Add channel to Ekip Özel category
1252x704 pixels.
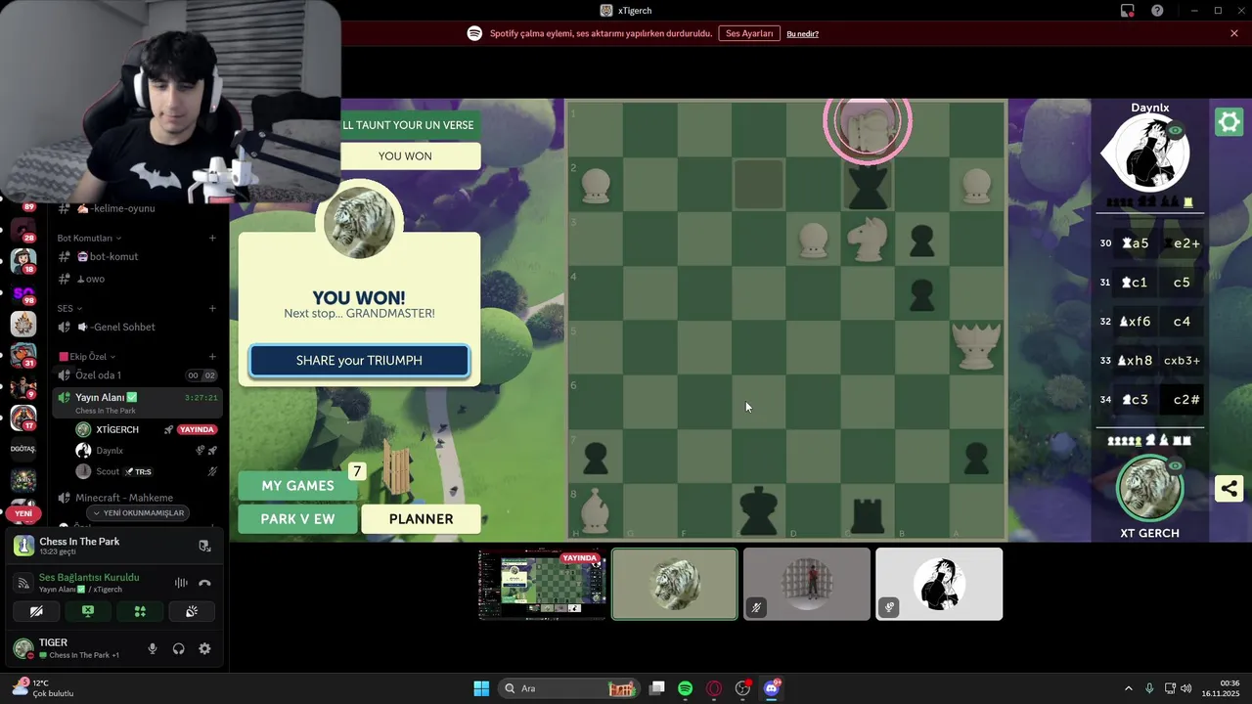[212, 357]
